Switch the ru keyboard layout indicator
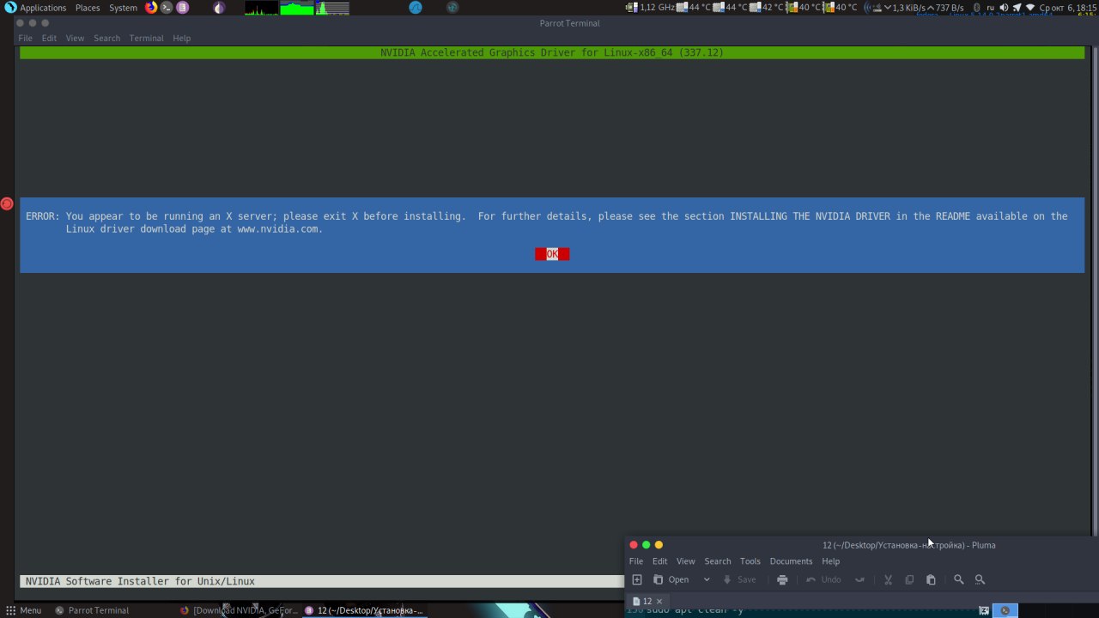The height and width of the screenshot is (618, 1099). pos(991,8)
